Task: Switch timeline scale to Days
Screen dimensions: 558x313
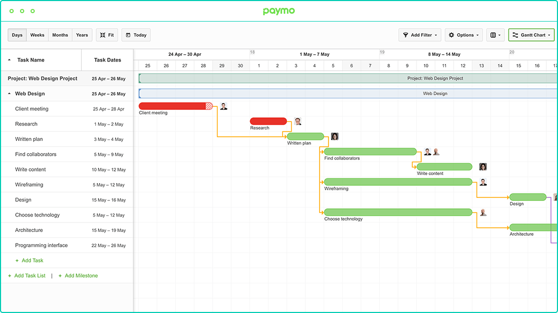Action: pos(17,35)
